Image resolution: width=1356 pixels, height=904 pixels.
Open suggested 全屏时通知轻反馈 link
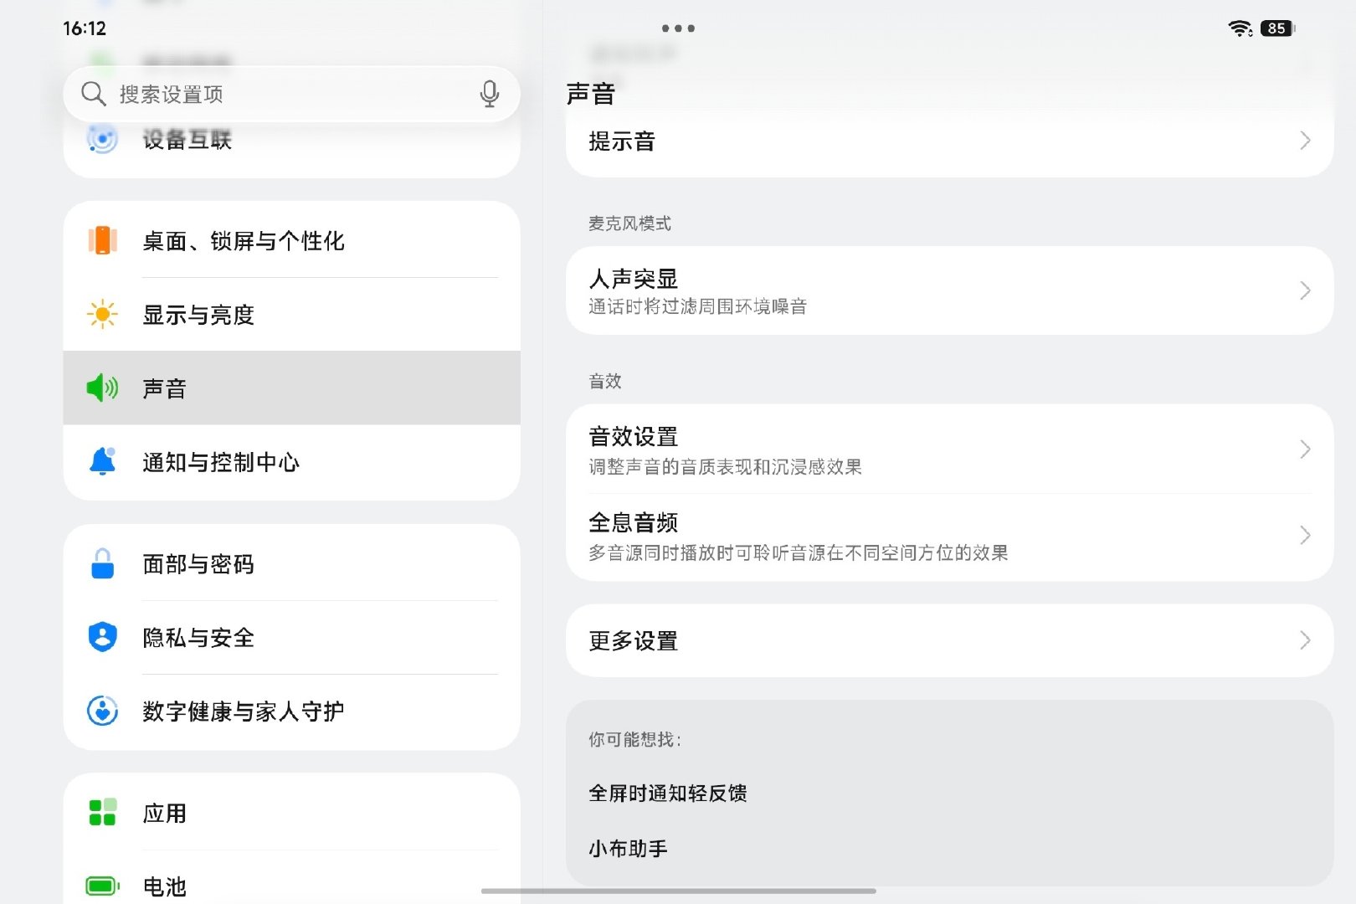pos(668,793)
